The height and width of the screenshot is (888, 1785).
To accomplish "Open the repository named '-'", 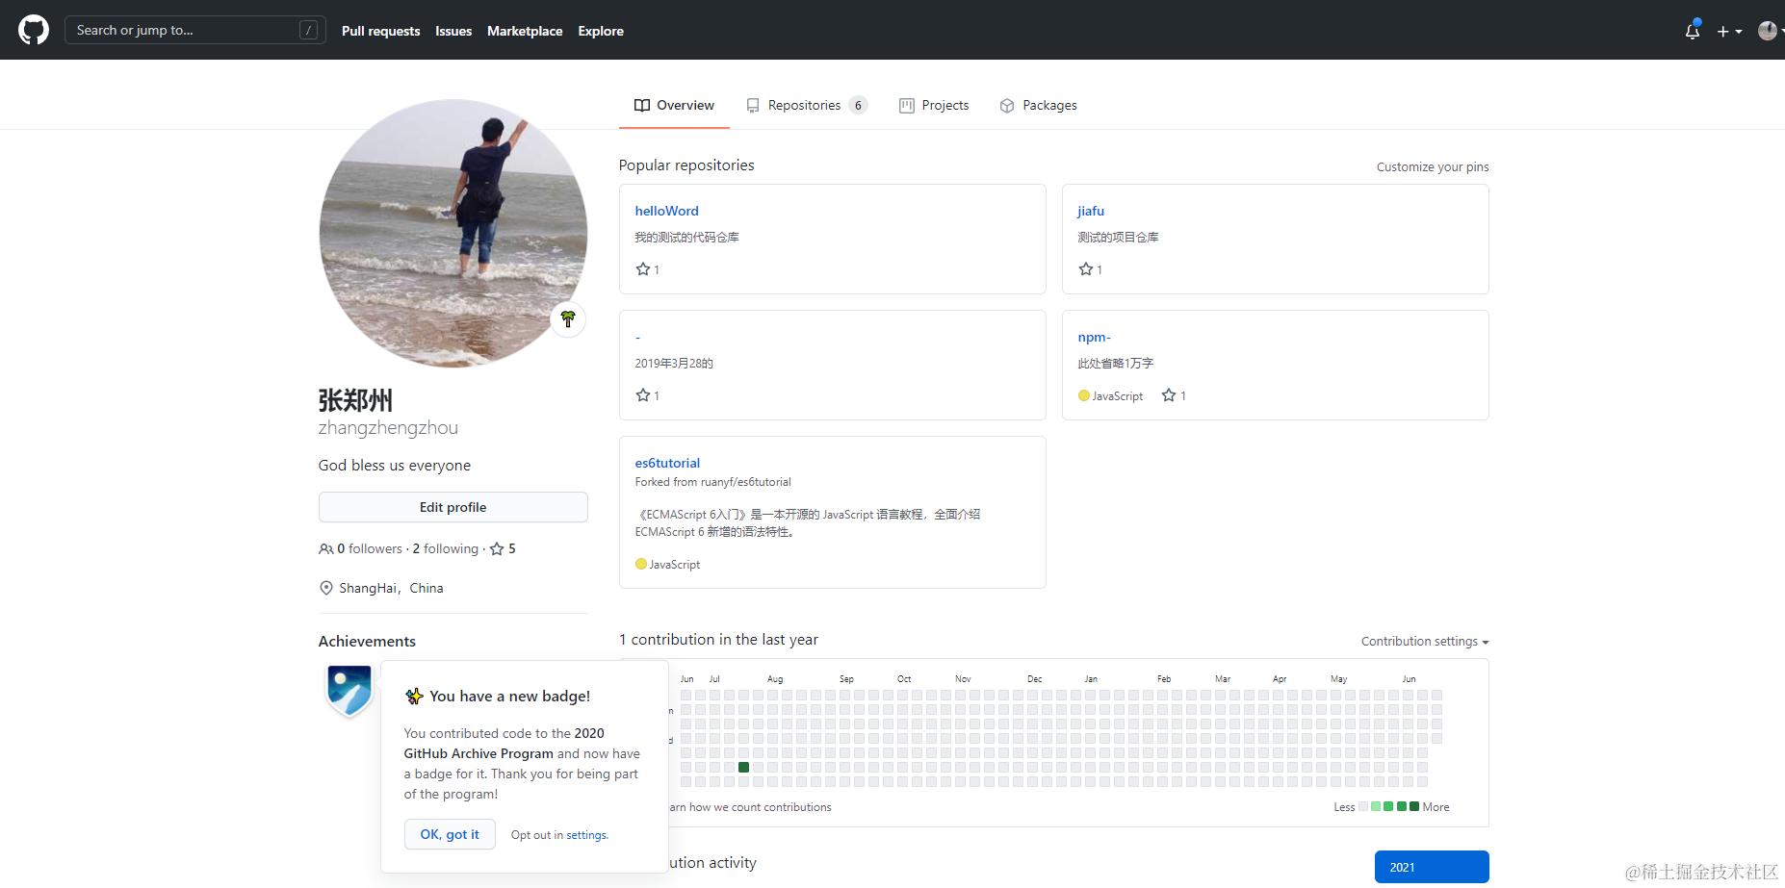I will [637, 337].
